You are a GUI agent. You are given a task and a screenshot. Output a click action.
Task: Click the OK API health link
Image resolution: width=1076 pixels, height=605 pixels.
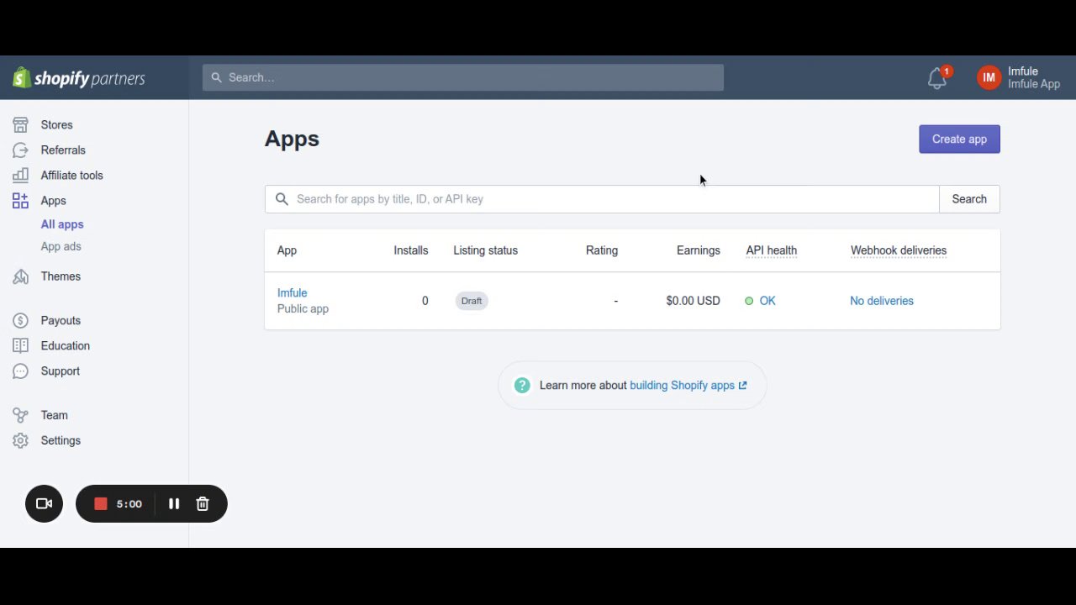767,301
